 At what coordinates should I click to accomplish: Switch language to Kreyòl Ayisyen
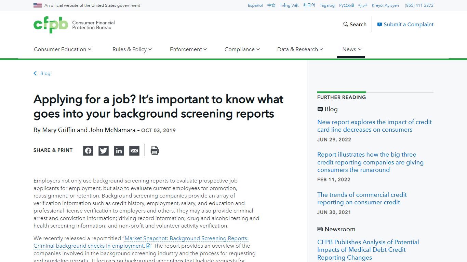pyautogui.click(x=385, y=5)
